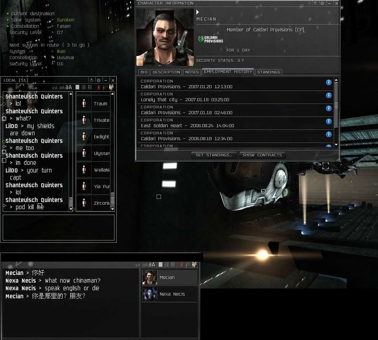Click the Local chat window pin icon
This screenshot has height=340, width=378.
coord(92,80)
